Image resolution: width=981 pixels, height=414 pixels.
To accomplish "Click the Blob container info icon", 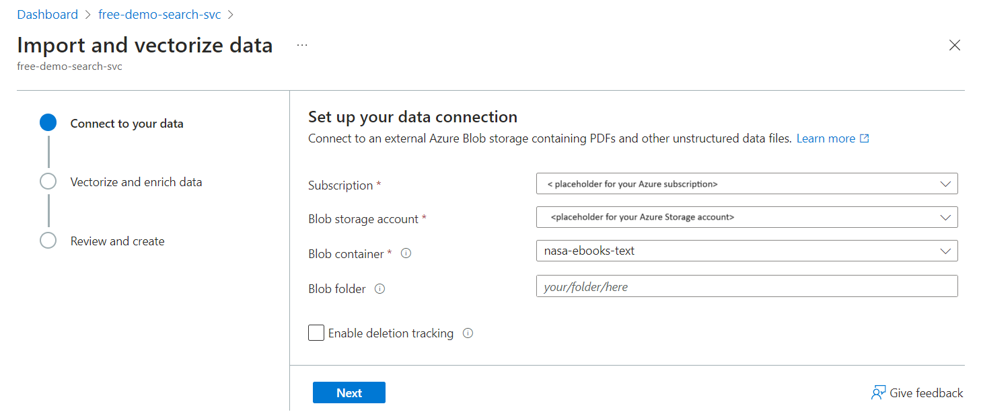I will (406, 254).
